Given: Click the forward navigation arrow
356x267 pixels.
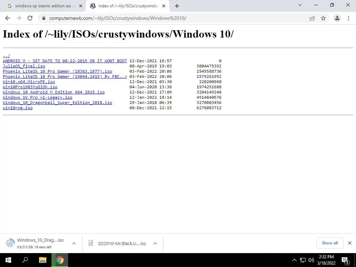Looking at the screenshot, I should (19, 18).
